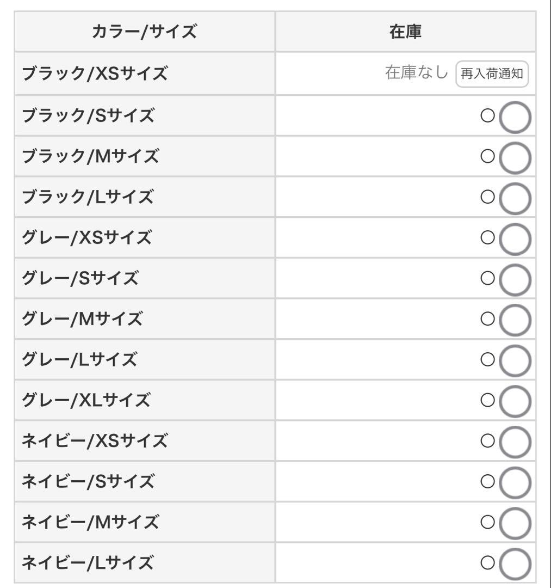Select the ネイビー/Lサイズ radio button
The height and width of the screenshot is (588, 551).
coord(514,563)
